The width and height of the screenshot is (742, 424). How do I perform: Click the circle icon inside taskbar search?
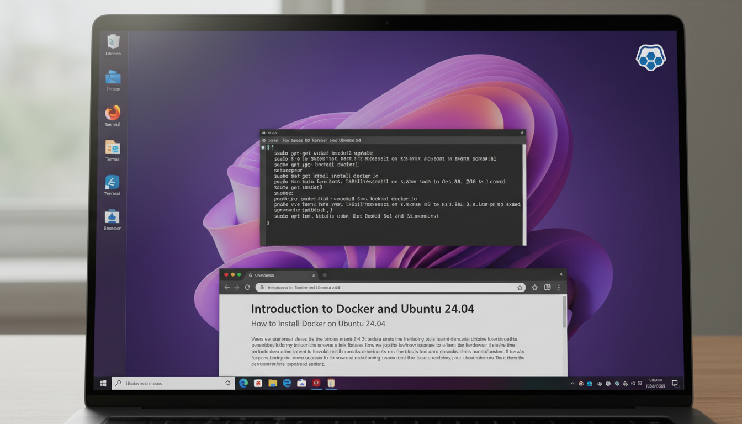click(227, 383)
